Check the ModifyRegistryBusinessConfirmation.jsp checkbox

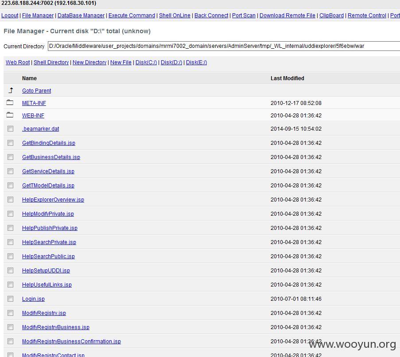11,341
